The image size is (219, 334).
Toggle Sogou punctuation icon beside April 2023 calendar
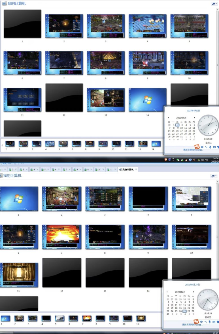[205, 322]
